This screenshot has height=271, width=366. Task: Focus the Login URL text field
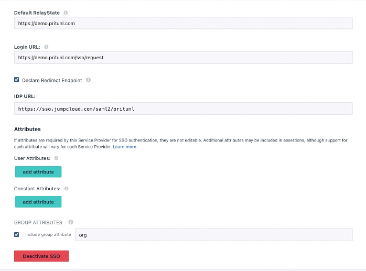(183, 57)
